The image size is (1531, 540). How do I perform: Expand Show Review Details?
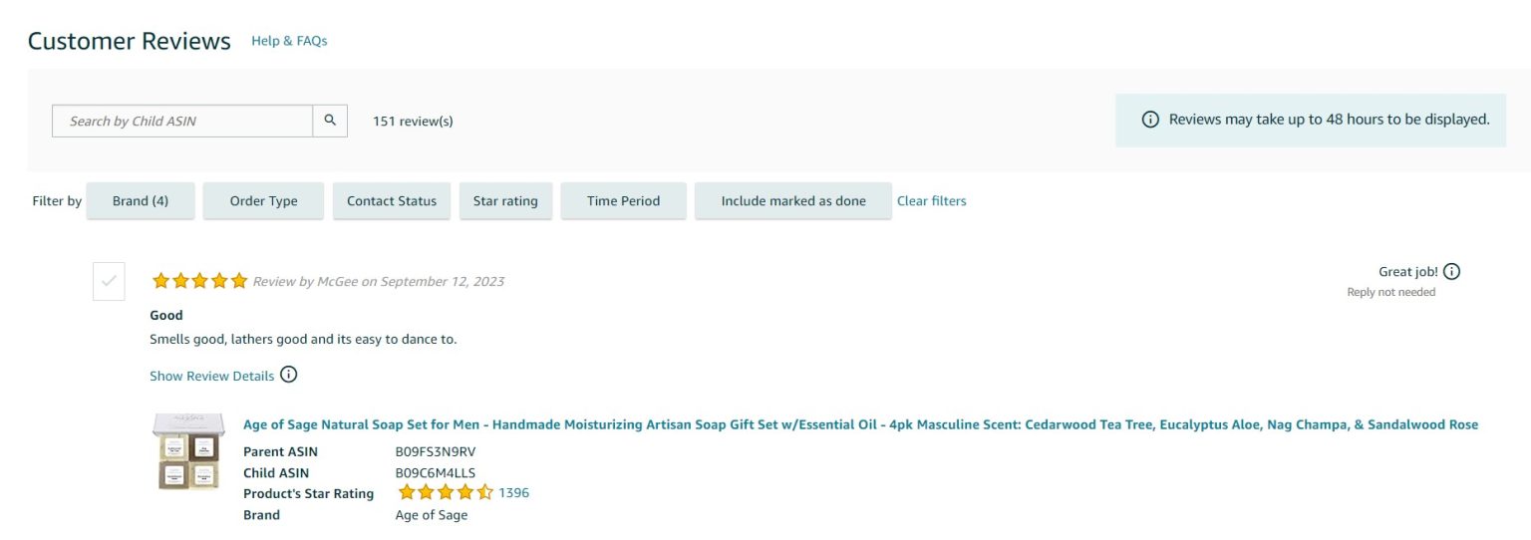212,376
